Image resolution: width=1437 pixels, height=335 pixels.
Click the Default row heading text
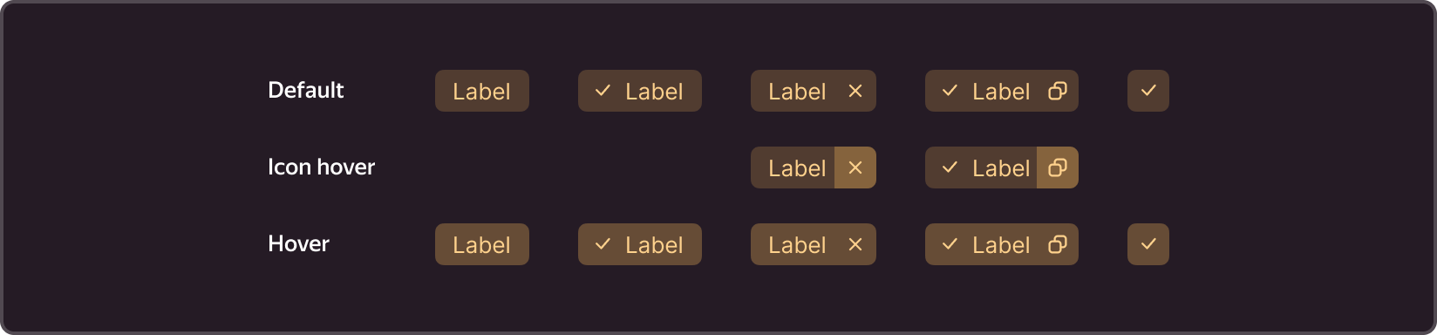click(x=306, y=90)
